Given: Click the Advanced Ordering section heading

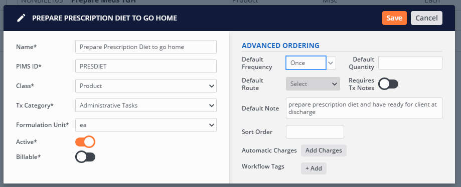Looking at the screenshot, I should (x=280, y=45).
